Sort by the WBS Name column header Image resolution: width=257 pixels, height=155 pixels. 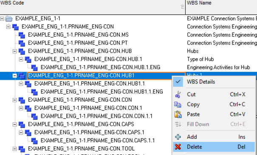pyautogui.click(x=221, y=7)
